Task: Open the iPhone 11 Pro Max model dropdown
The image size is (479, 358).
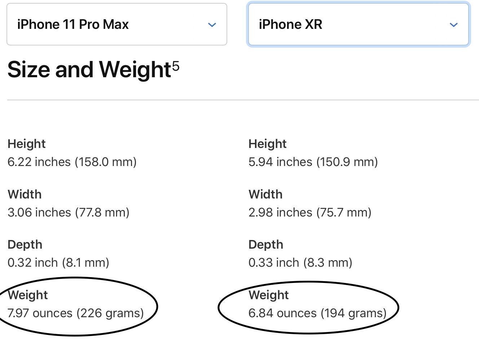Action: click(x=116, y=25)
